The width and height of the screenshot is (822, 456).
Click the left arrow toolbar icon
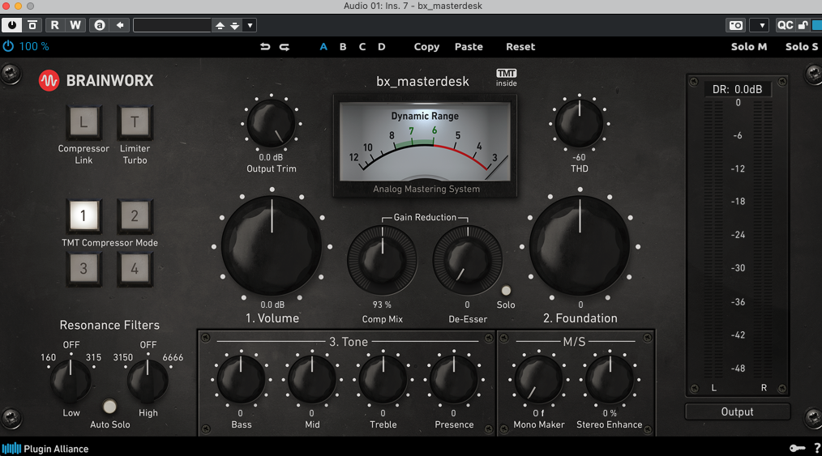click(120, 25)
